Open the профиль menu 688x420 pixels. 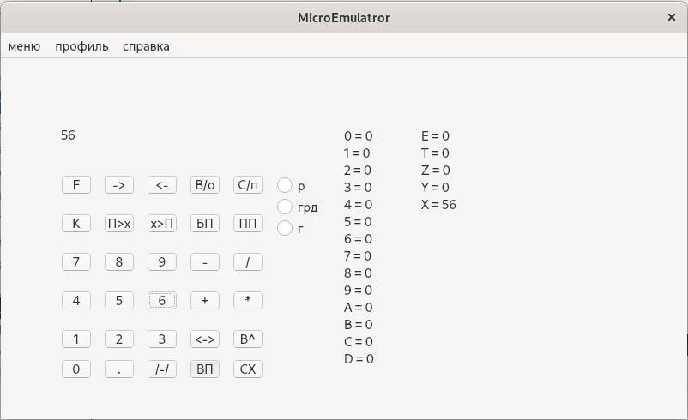[x=81, y=46]
